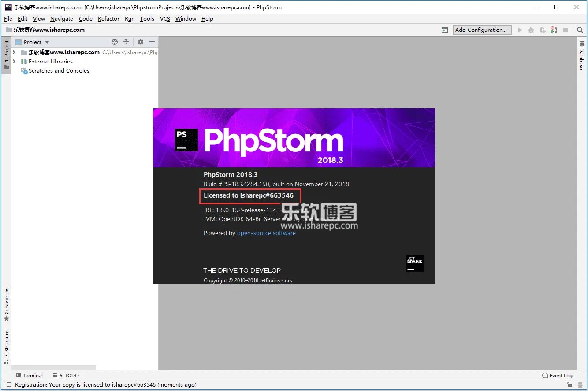Click the Run button in toolbar
588x391 pixels.
pos(520,30)
